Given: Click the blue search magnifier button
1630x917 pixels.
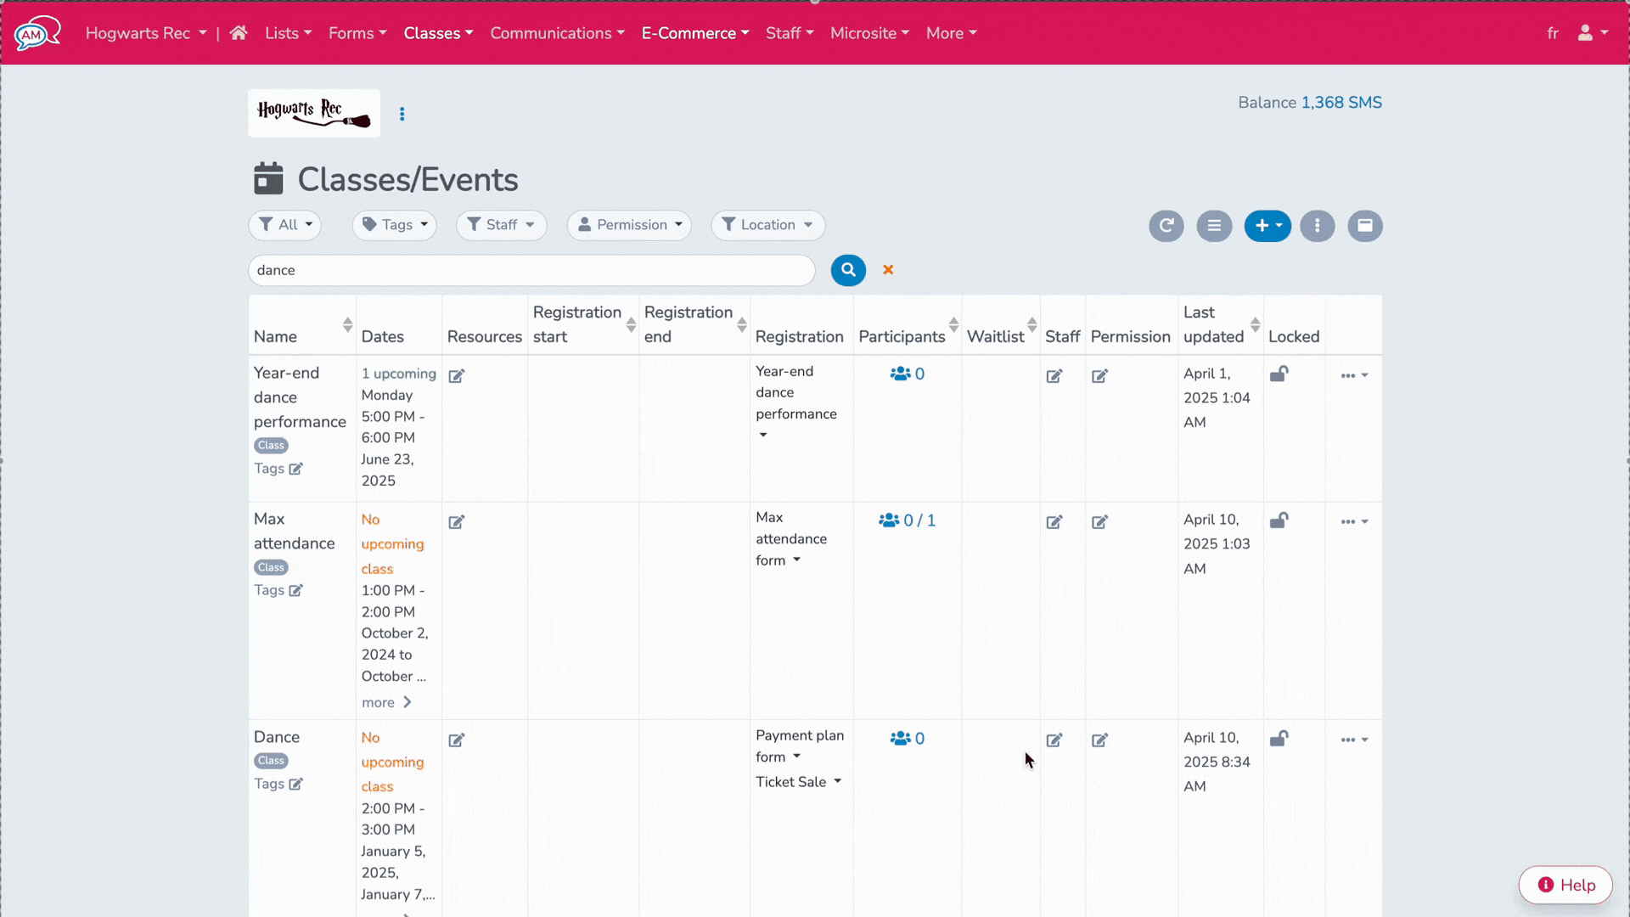Looking at the screenshot, I should pyautogui.click(x=848, y=270).
